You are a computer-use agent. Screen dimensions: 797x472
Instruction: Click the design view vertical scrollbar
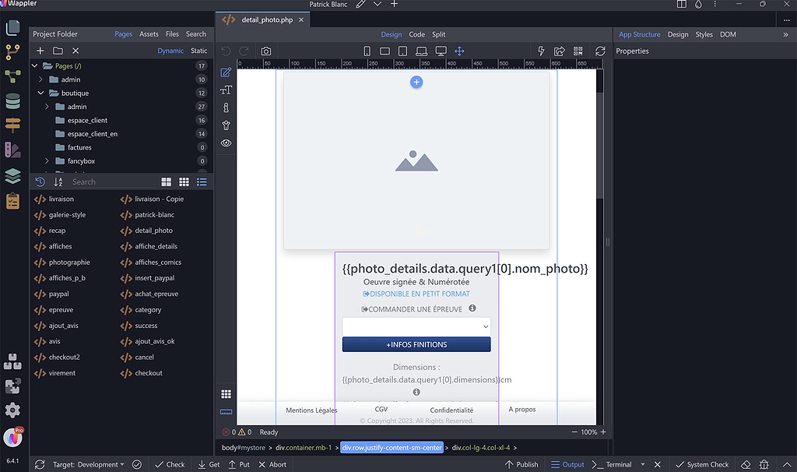click(x=600, y=146)
